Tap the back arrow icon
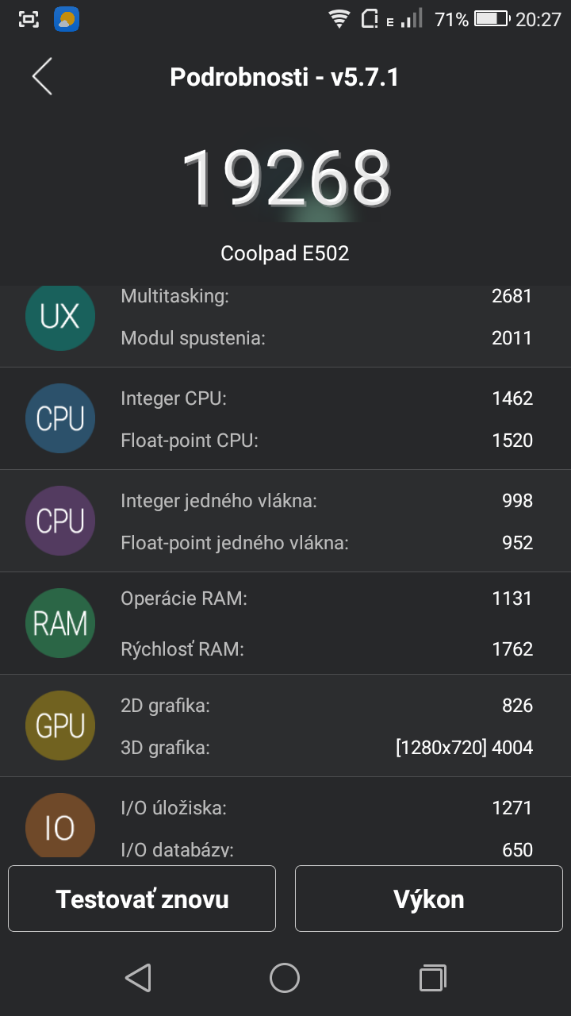 (x=42, y=77)
